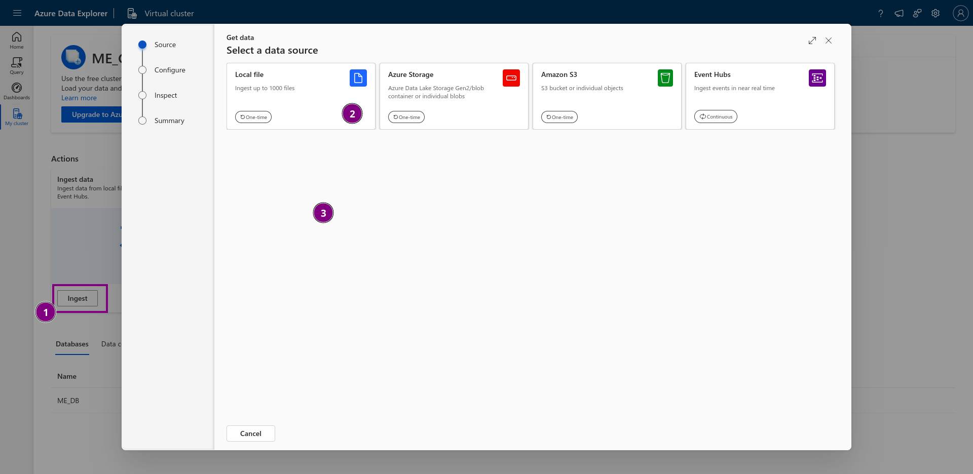Open Query in the sidebar
973x474 pixels.
(17, 66)
